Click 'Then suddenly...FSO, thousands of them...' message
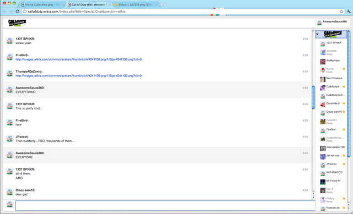The width and height of the screenshot is (353, 214). 45,141
